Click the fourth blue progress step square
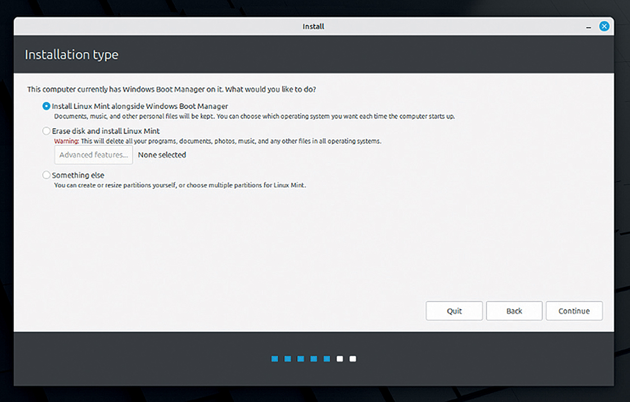The width and height of the screenshot is (630, 402). tap(314, 359)
